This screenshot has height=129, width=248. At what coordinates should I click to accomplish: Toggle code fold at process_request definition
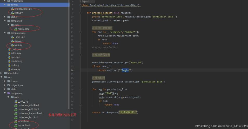coord(80,13)
